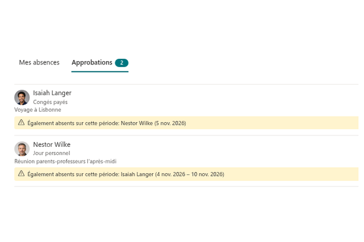Open Isaiah Langer's avatar photo
Viewport: 364px width, 242px height.
(22, 97)
